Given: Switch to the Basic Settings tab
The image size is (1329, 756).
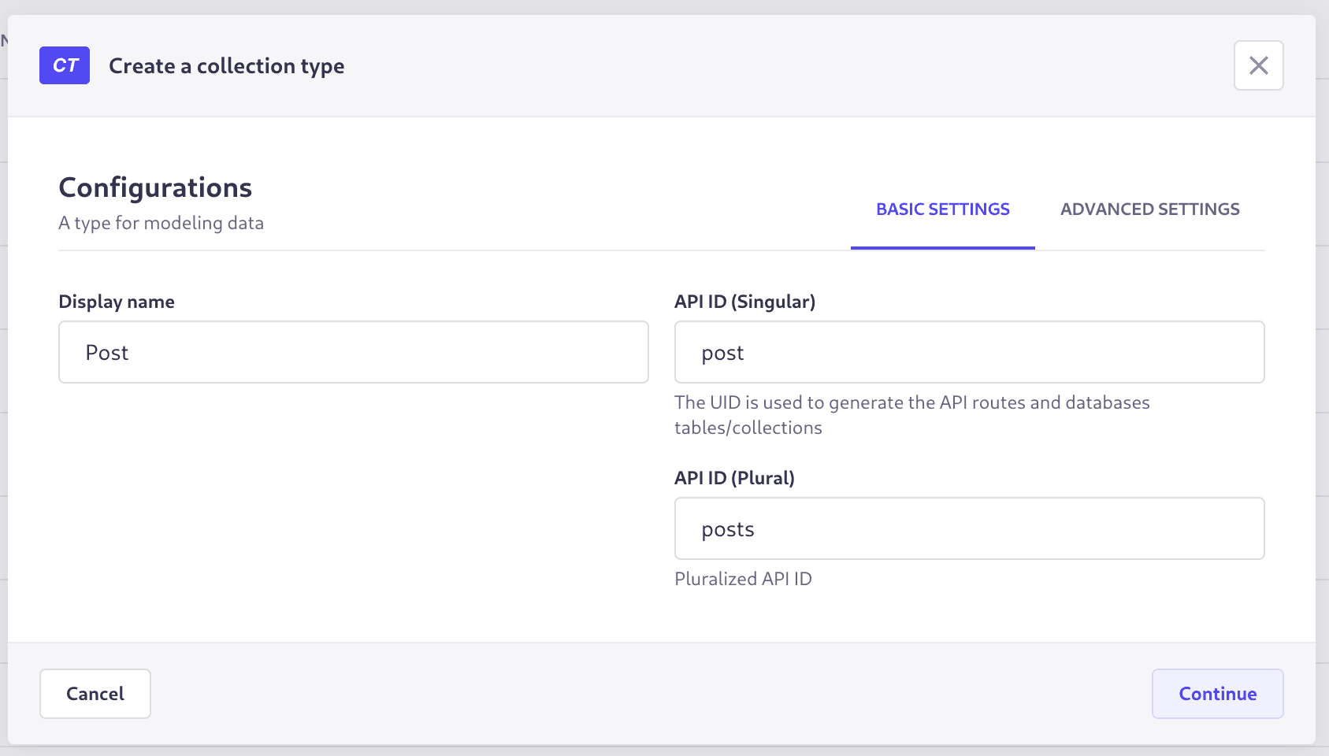Looking at the screenshot, I should 942,209.
